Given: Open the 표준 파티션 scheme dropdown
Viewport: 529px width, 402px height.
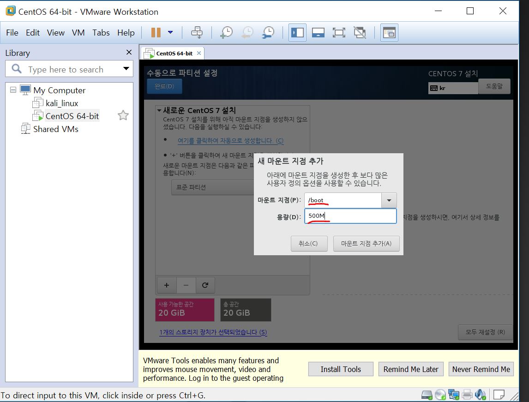Looking at the screenshot, I should [212, 187].
